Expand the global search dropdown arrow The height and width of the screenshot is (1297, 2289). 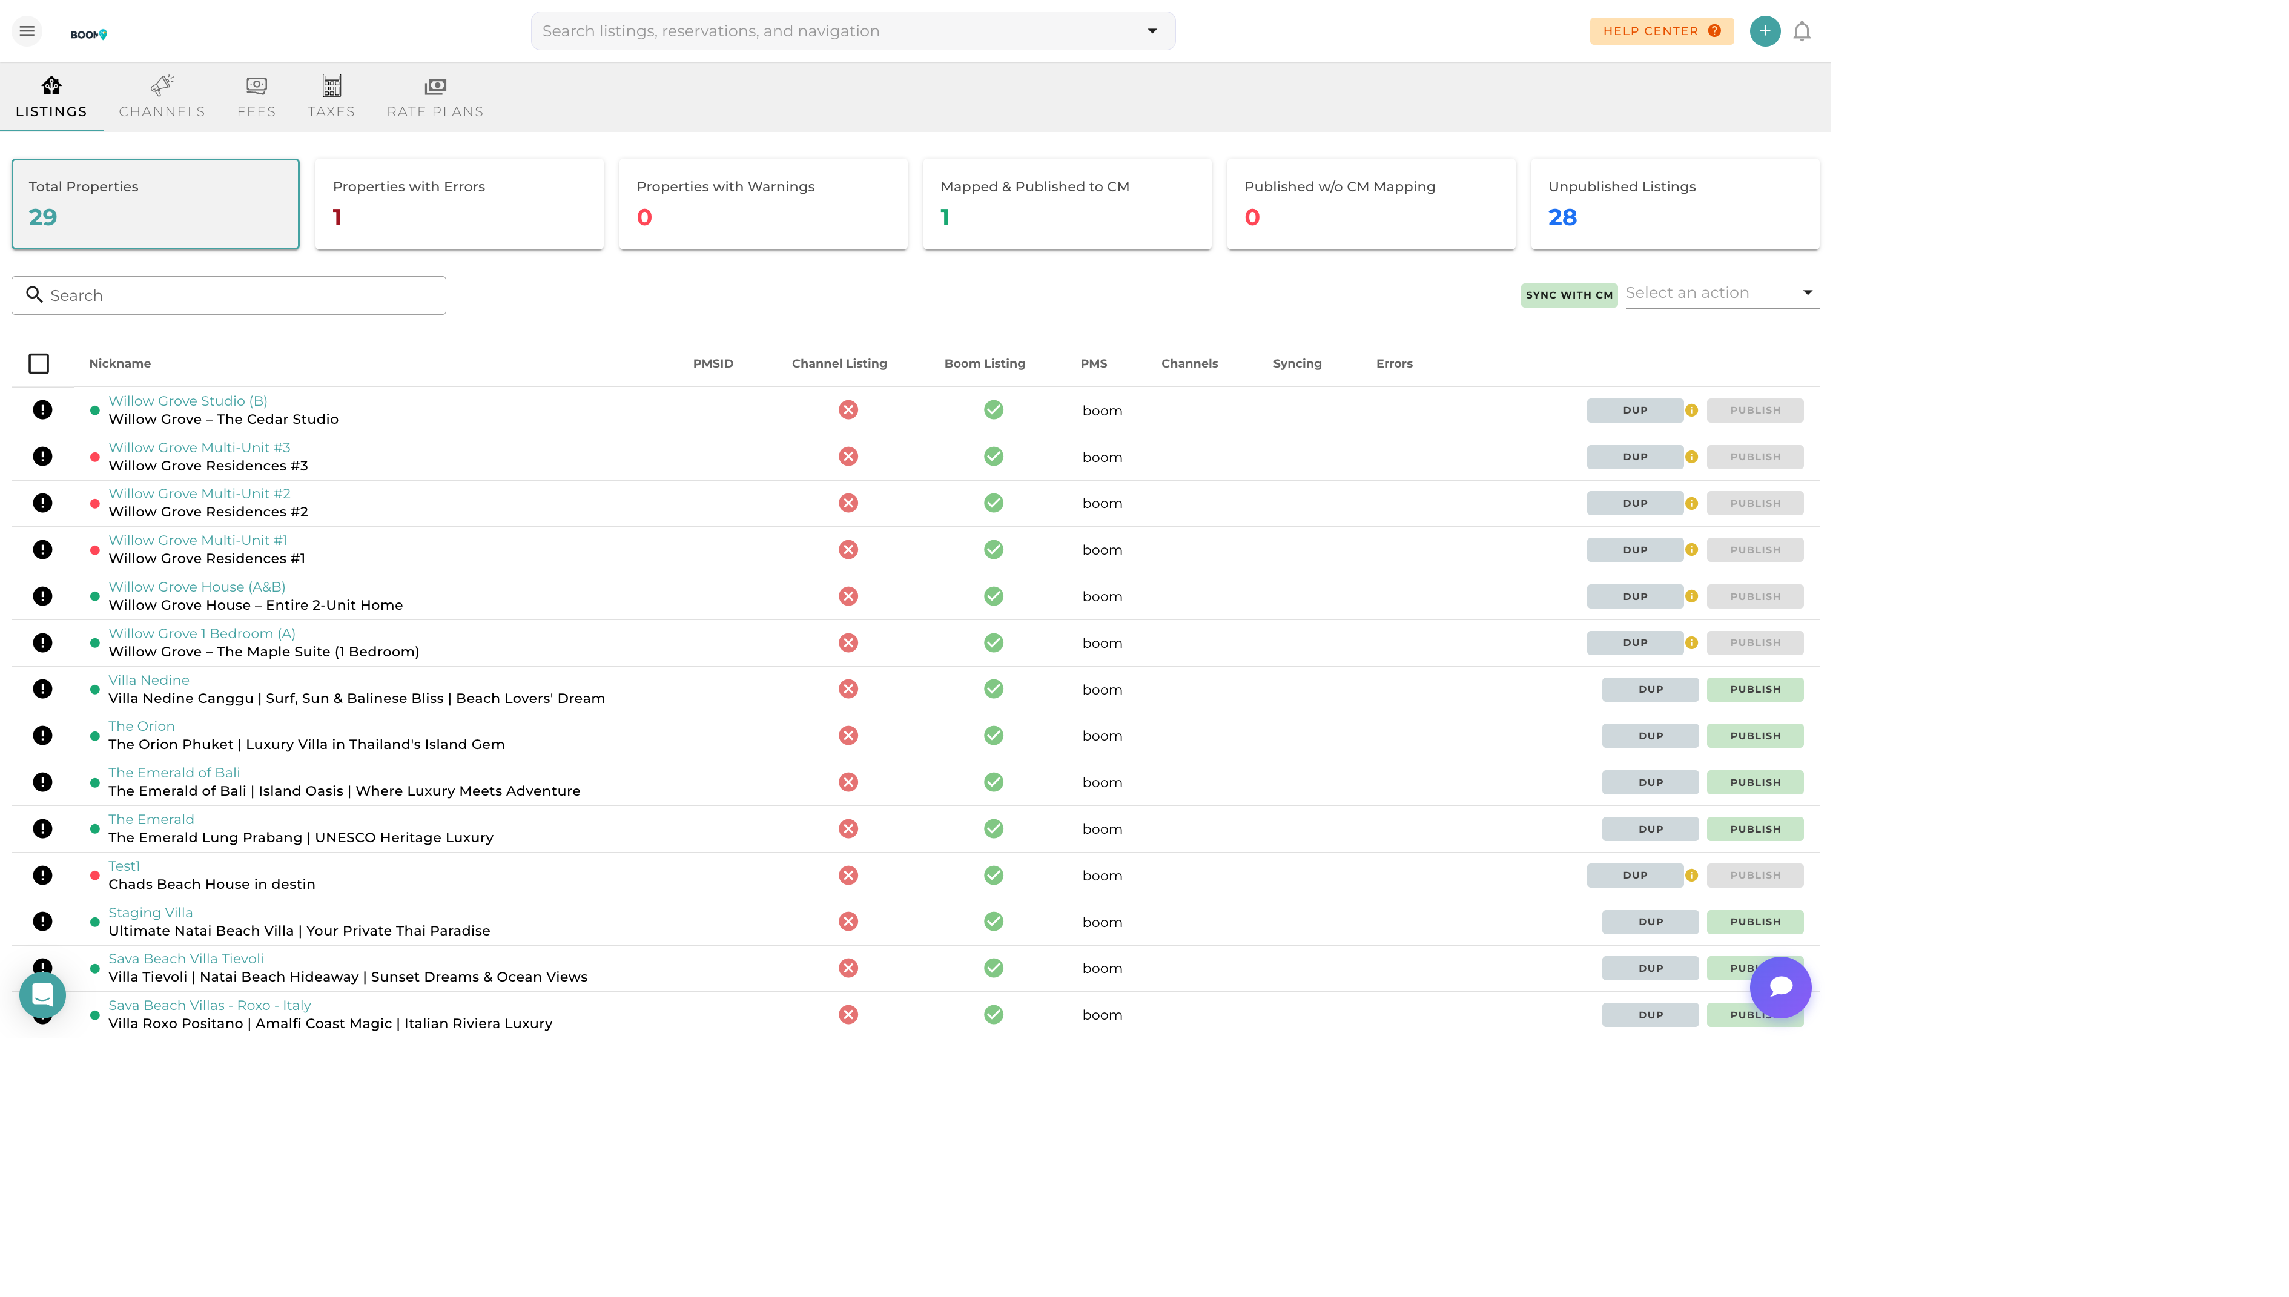[x=1152, y=30]
